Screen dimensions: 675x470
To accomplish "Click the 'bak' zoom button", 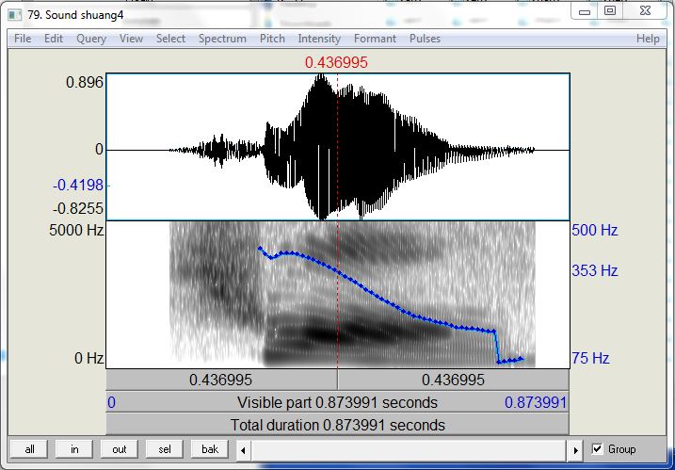I will [210, 449].
